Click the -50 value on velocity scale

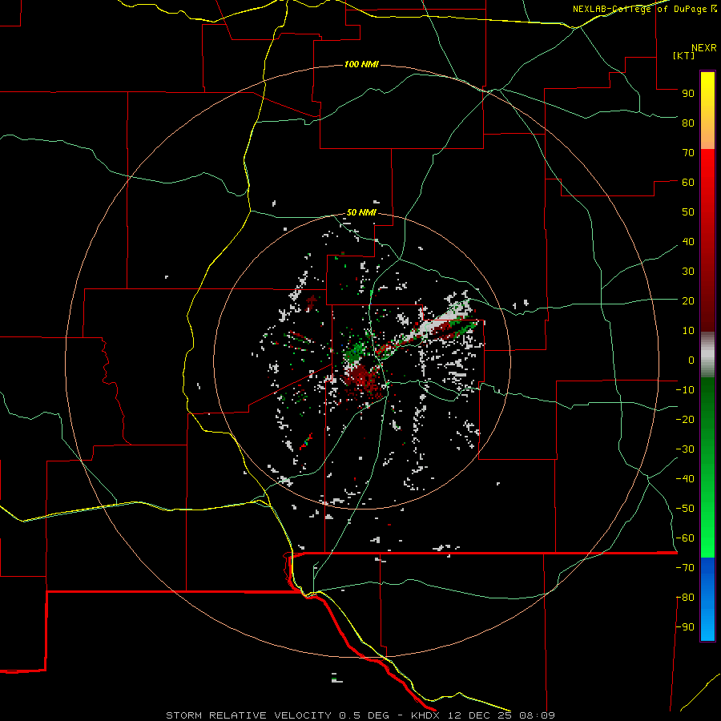click(x=685, y=509)
